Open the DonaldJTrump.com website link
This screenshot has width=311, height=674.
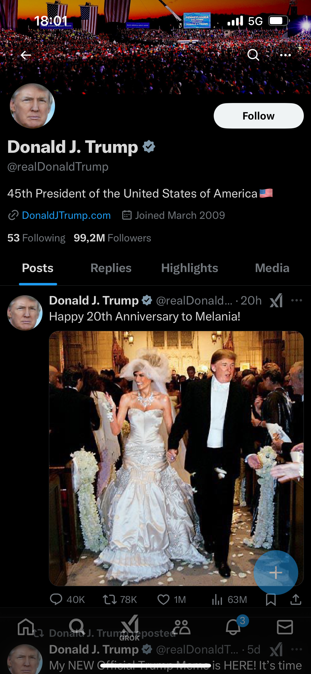(x=66, y=215)
